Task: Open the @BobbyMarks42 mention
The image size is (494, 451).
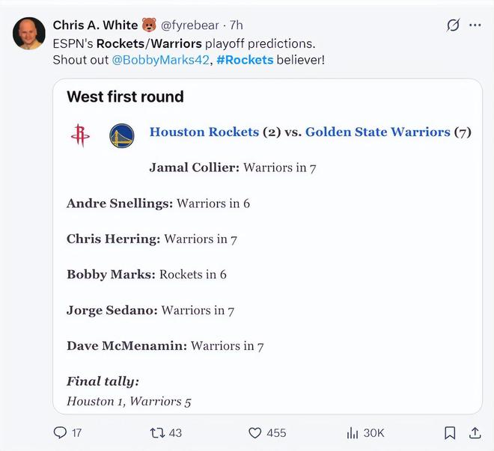Action: point(159,60)
